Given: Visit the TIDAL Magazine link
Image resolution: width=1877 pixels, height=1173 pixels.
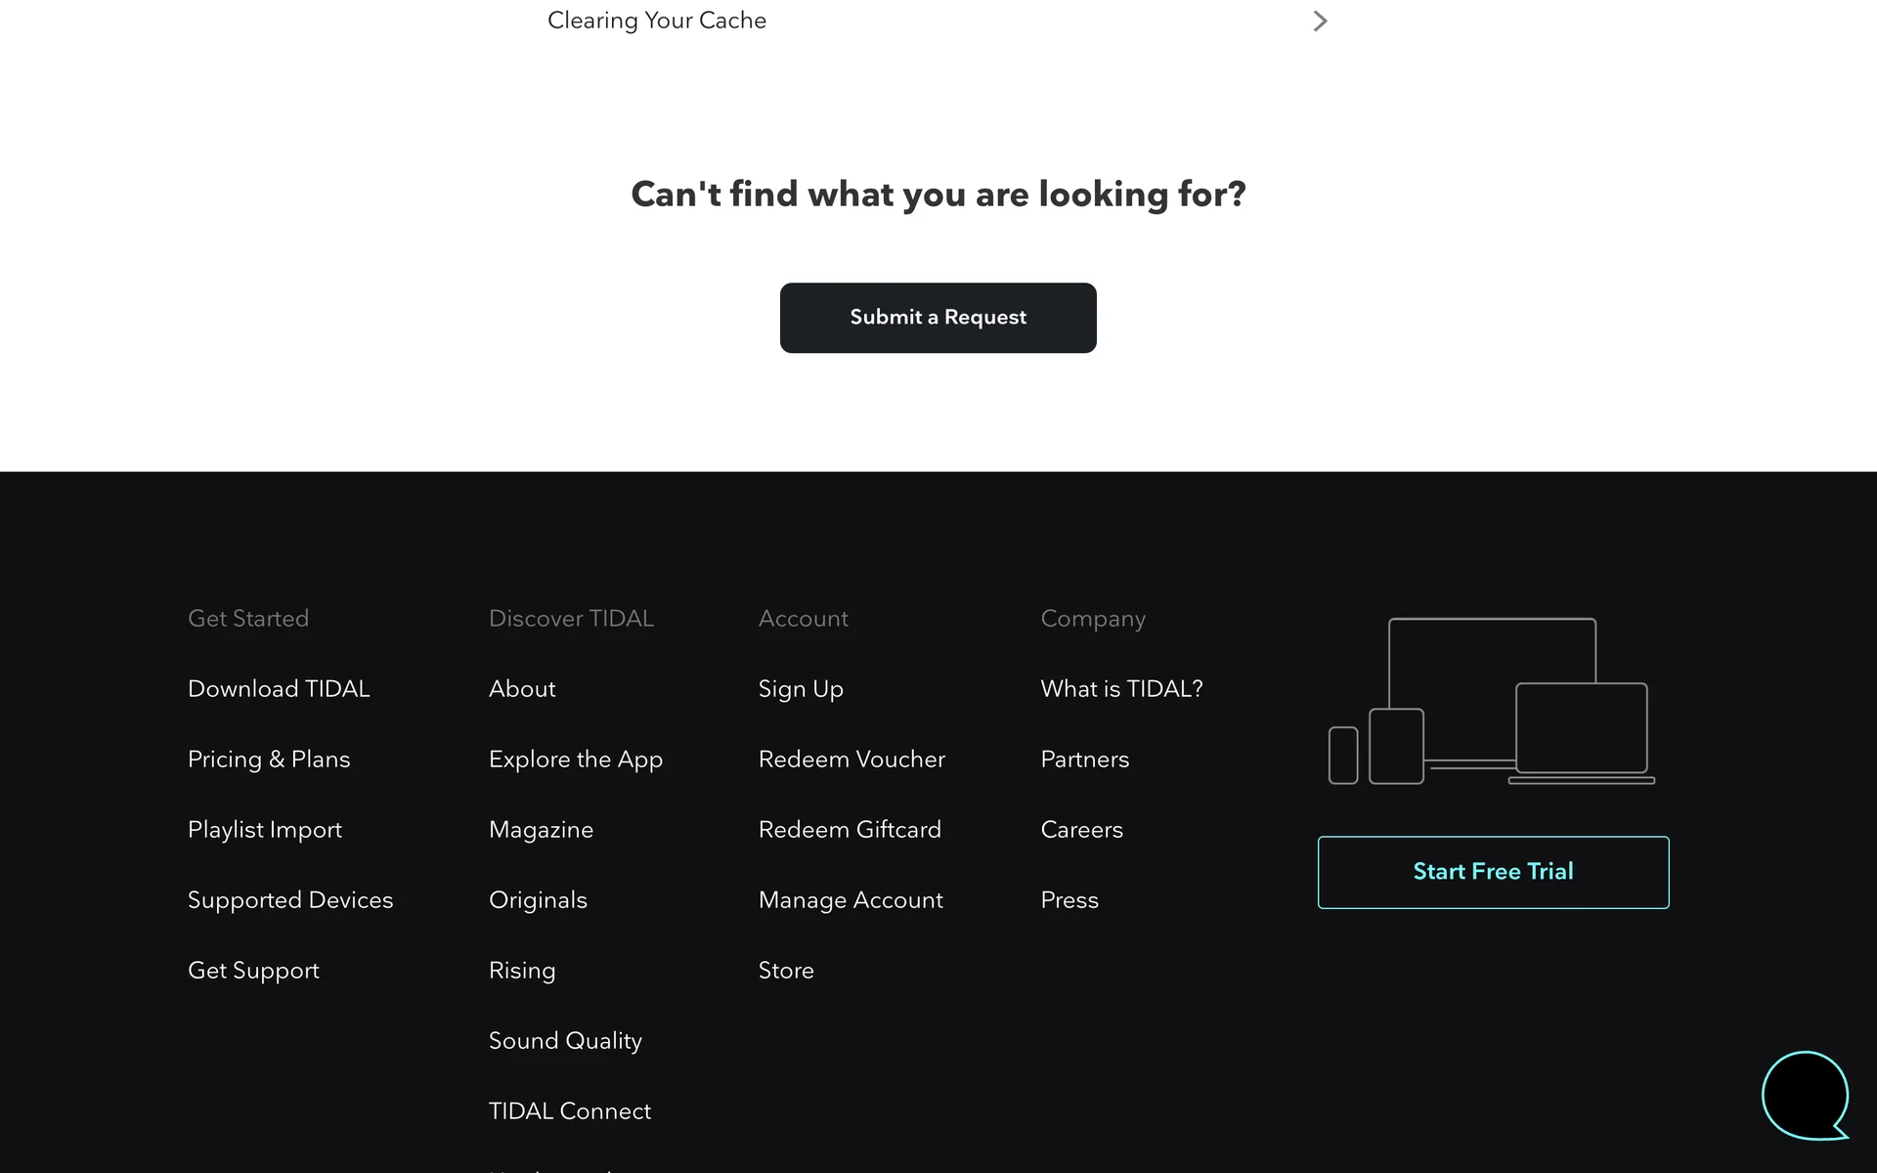Looking at the screenshot, I should (541, 830).
